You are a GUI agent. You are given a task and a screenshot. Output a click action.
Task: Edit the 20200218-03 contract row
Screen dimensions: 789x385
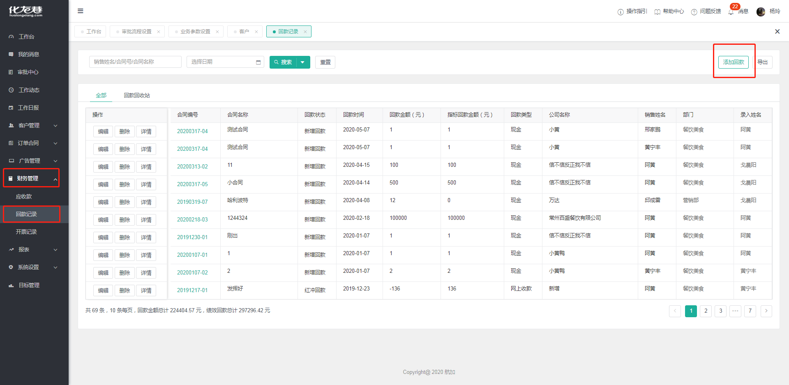click(103, 220)
